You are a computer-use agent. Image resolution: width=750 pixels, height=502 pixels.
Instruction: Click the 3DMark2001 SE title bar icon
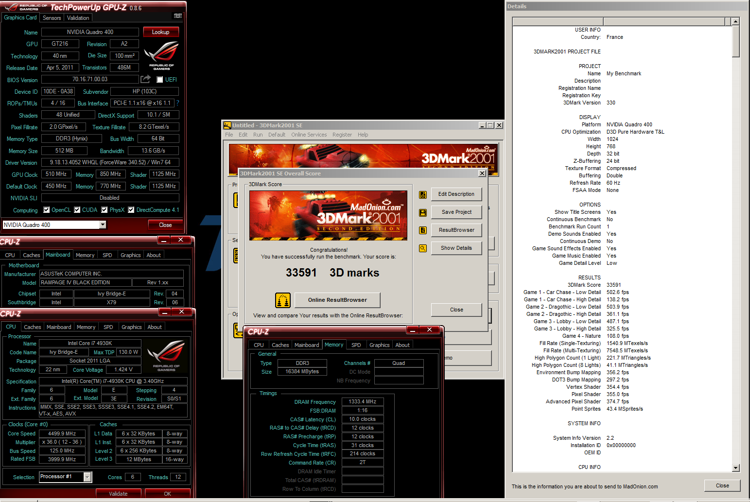pos(227,125)
